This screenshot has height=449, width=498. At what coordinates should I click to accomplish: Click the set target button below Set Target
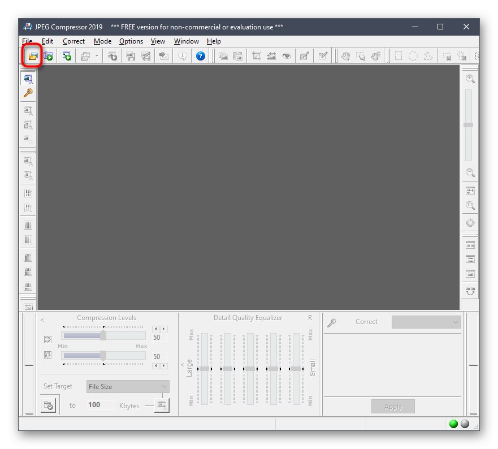49,405
